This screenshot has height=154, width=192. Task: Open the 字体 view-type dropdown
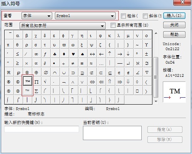[x=37, y=16]
